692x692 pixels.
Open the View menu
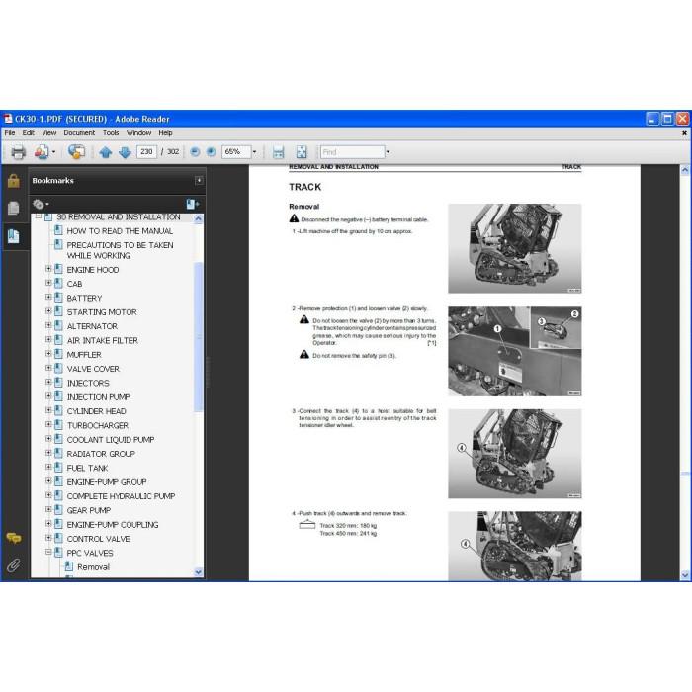(49, 132)
